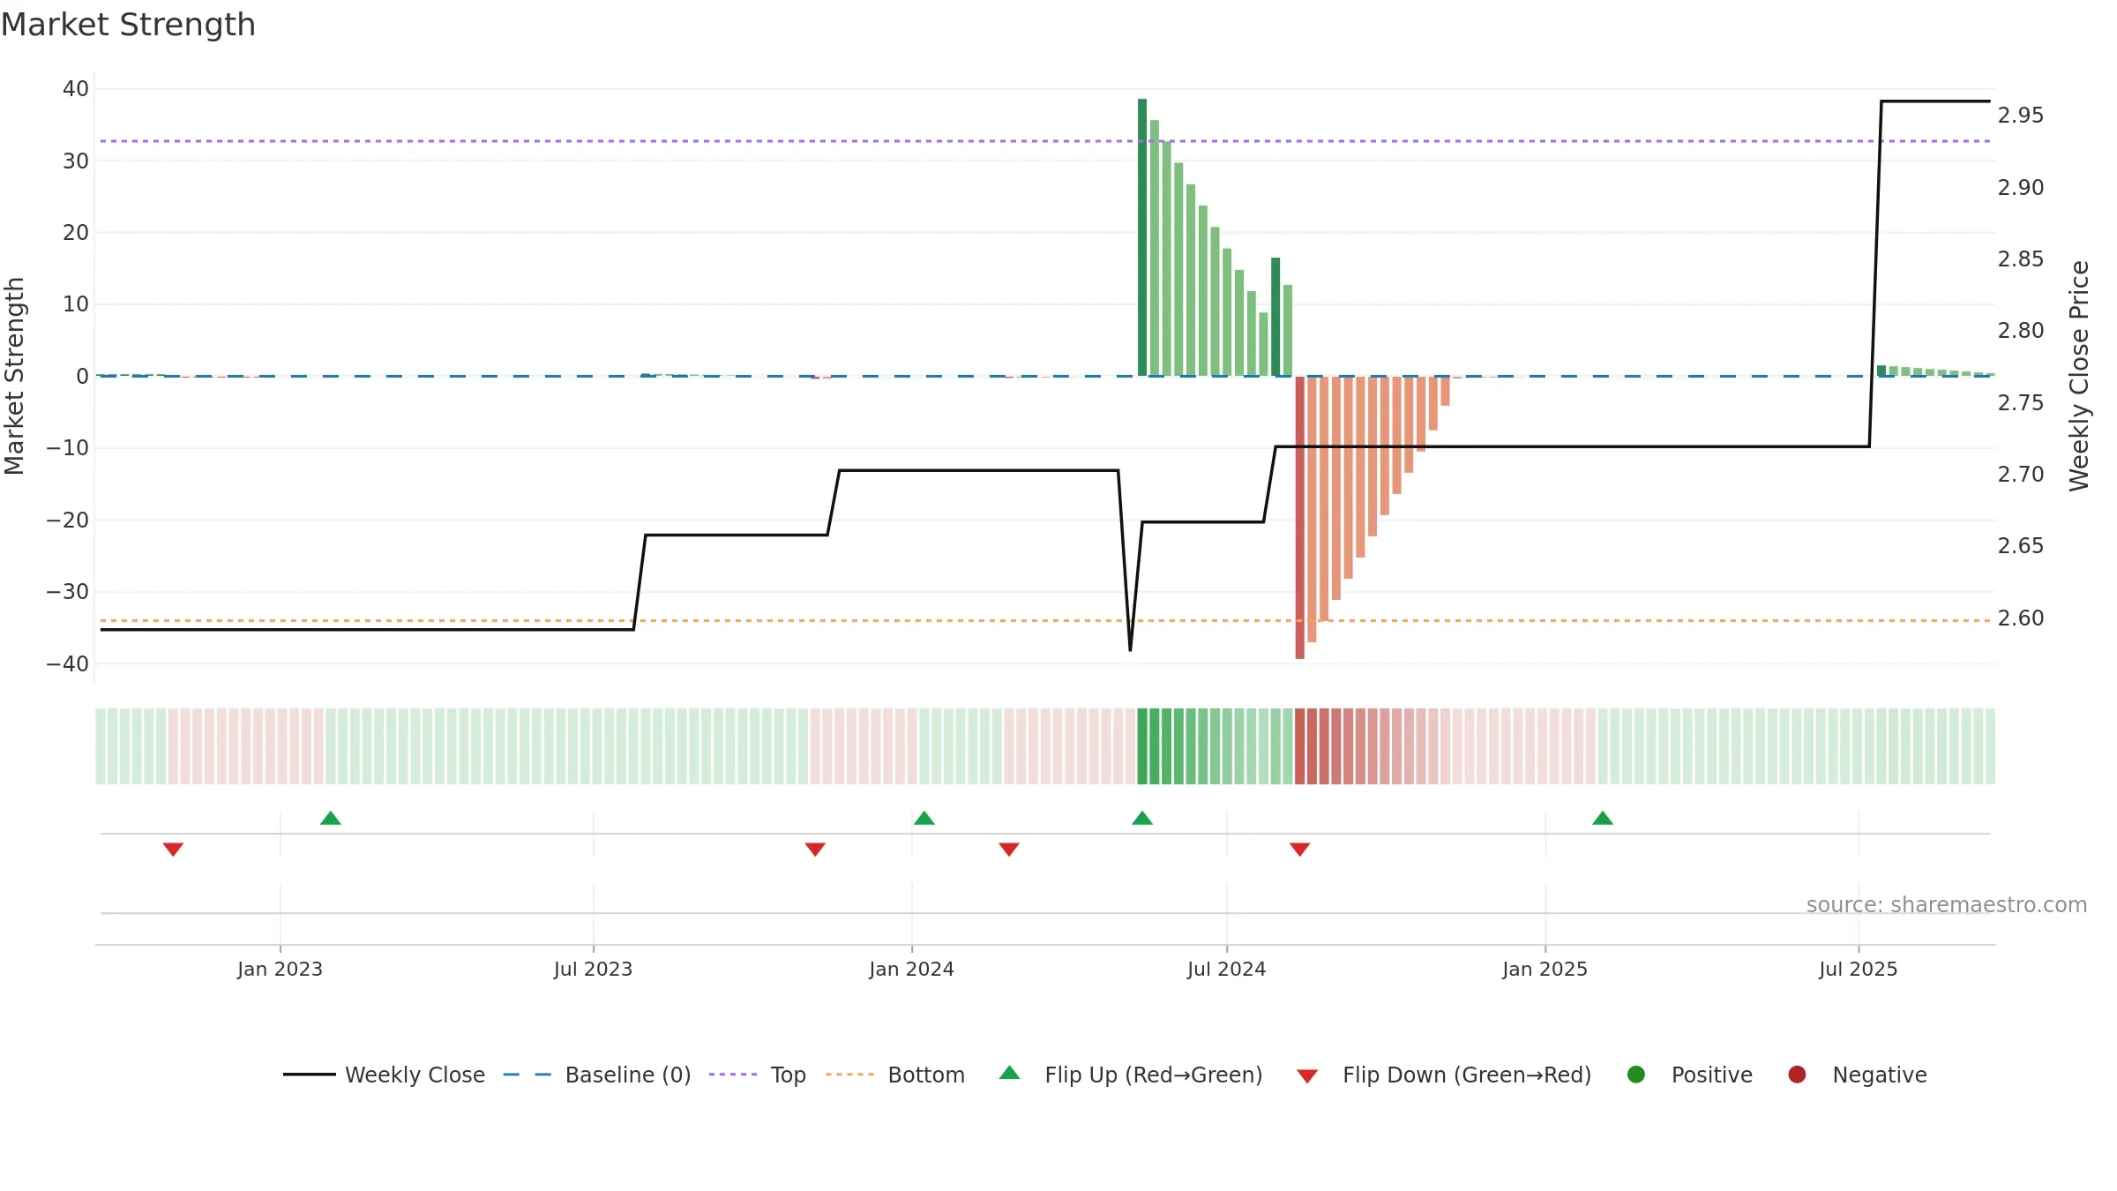The image size is (2117, 1191).
Task: Toggle the Top legend entry
Action: click(758, 1075)
